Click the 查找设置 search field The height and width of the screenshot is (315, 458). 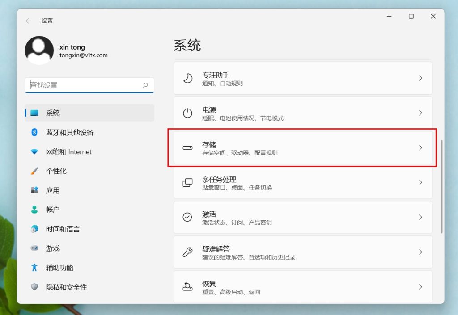point(85,85)
